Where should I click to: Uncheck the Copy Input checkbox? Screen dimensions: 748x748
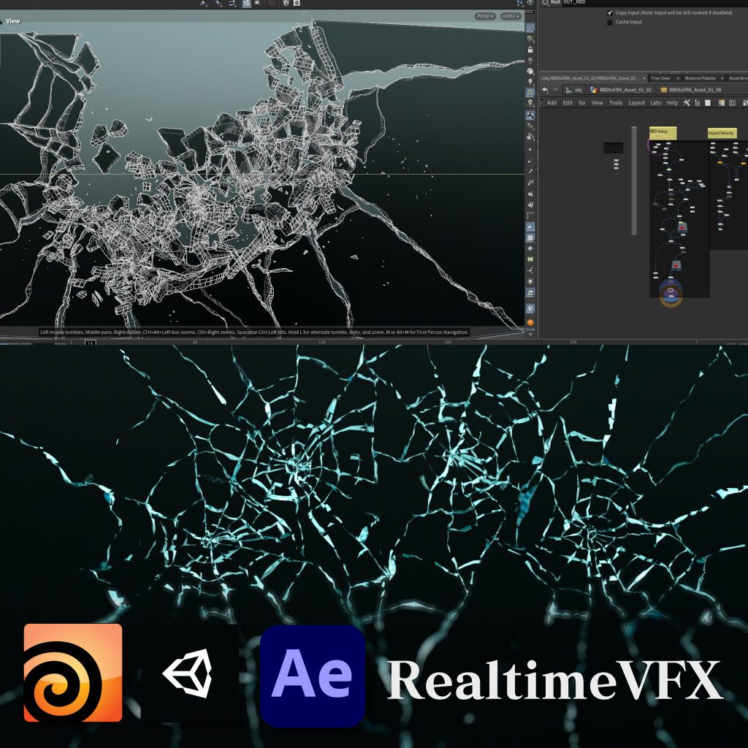click(x=610, y=12)
